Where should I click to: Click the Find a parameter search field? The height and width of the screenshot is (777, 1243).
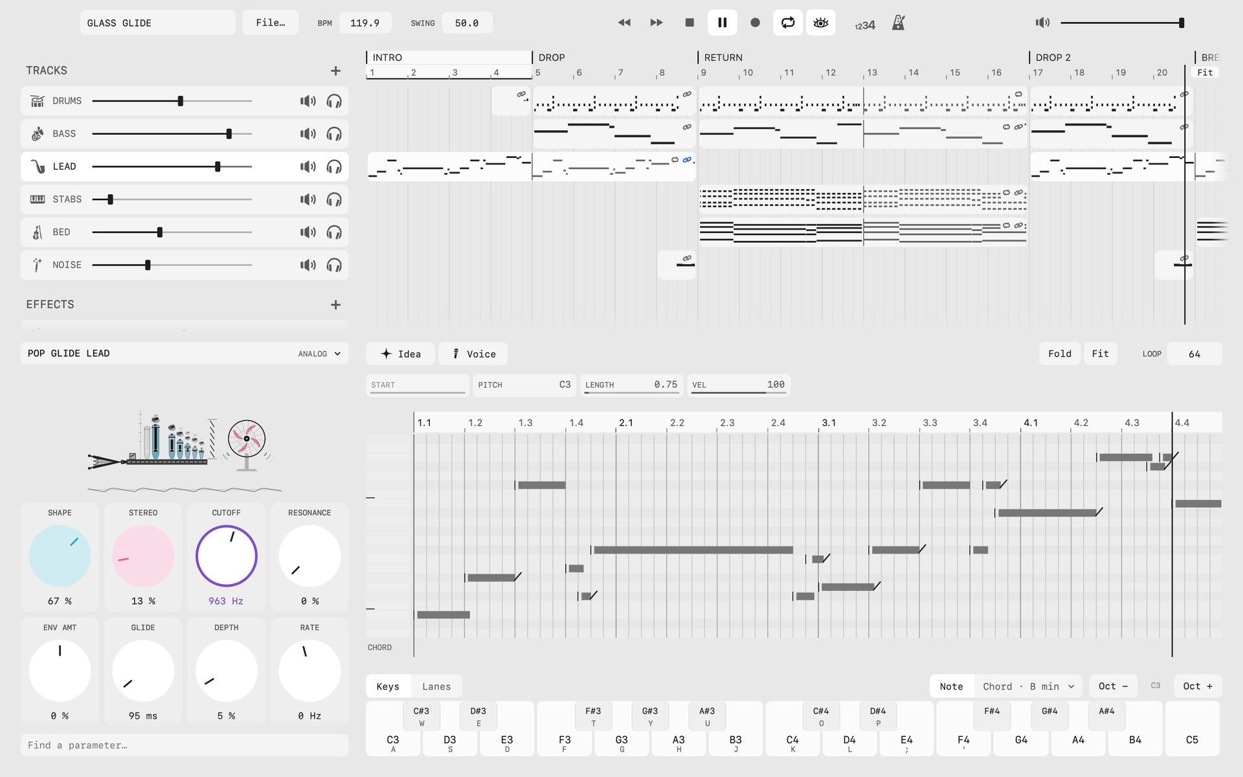185,745
